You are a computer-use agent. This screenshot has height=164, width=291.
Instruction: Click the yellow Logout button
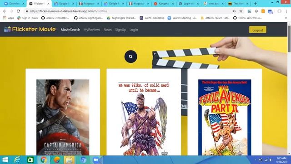click(x=258, y=30)
